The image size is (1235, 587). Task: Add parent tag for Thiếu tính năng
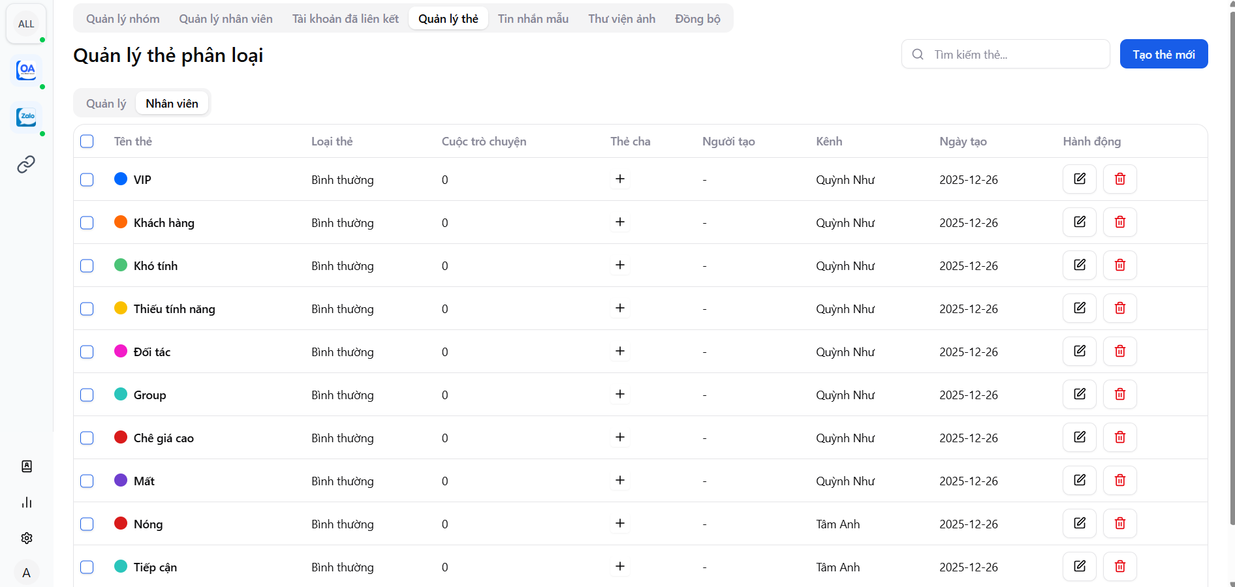(620, 309)
